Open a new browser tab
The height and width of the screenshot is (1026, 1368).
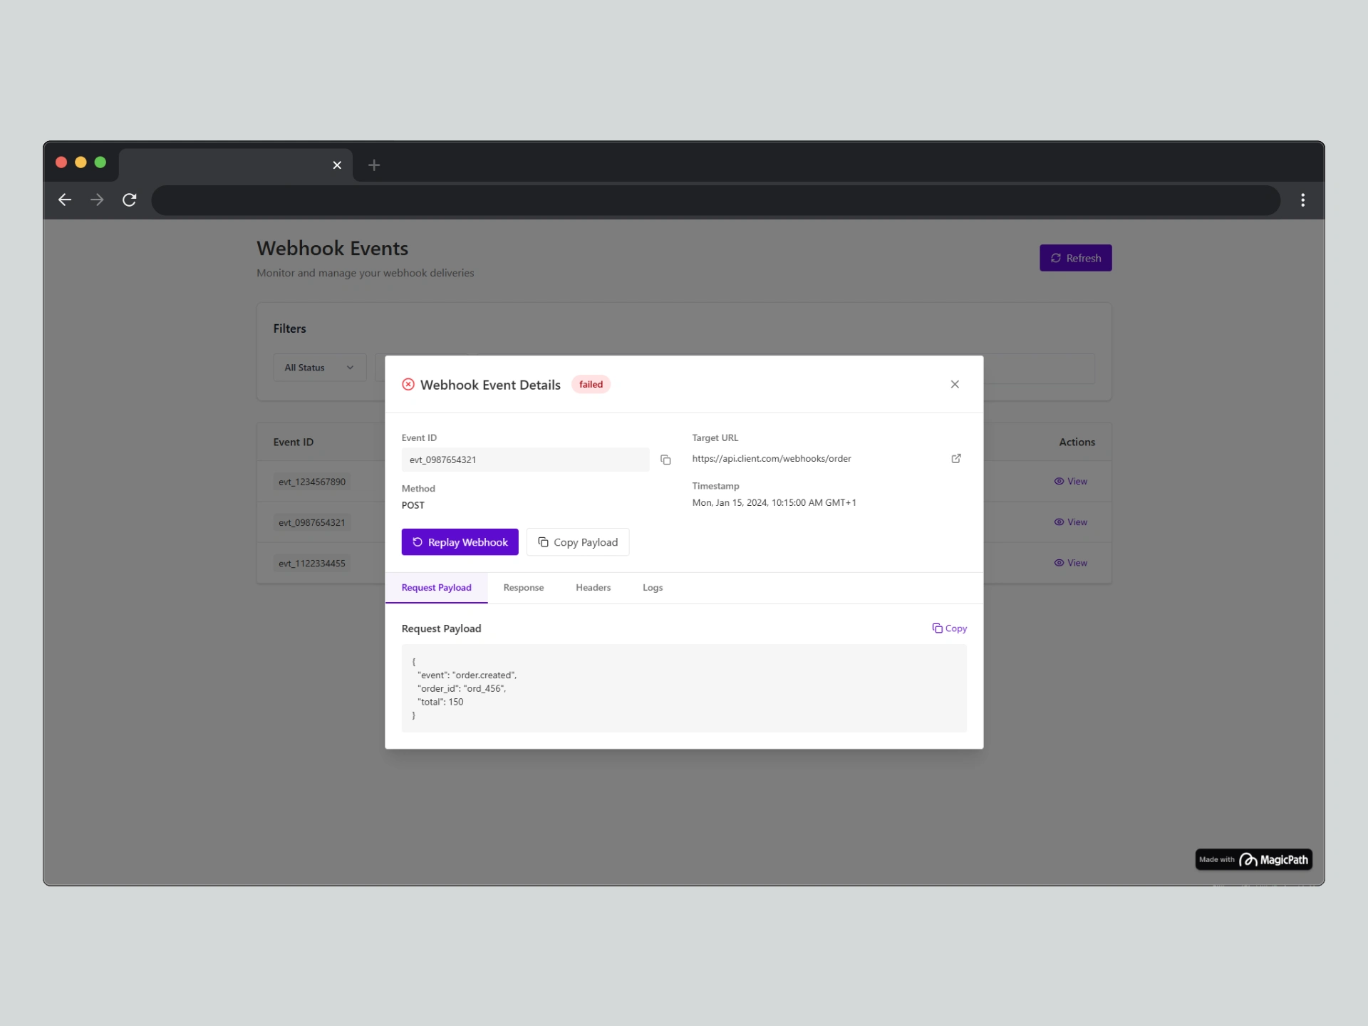374,165
